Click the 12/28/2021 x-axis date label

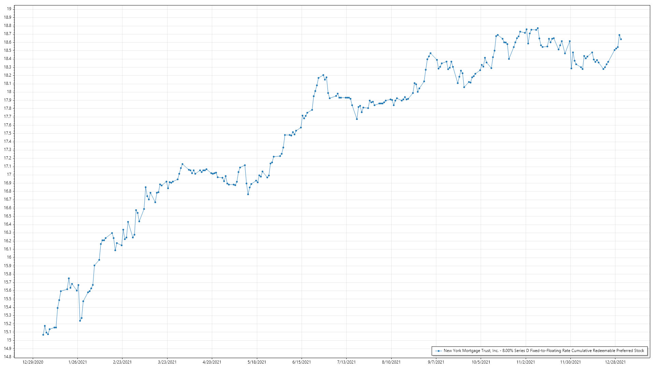(x=615, y=362)
